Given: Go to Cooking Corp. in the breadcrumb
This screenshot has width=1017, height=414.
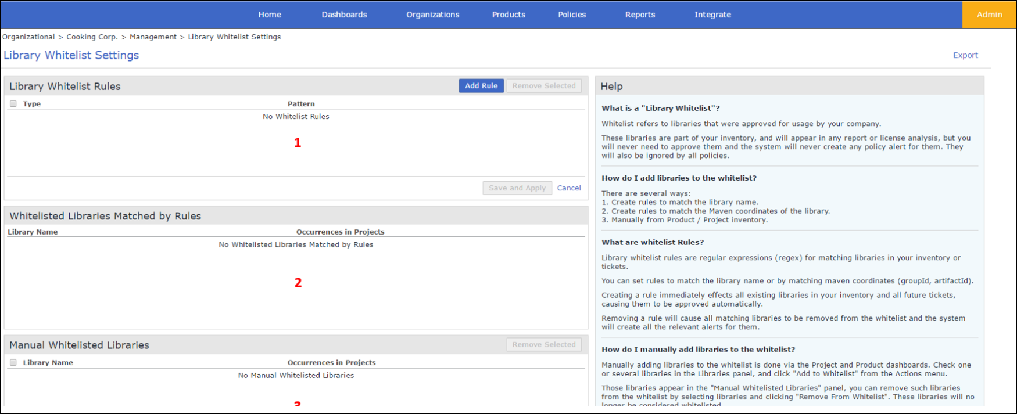Looking at the screenshot, I should (x=92, y=37).
